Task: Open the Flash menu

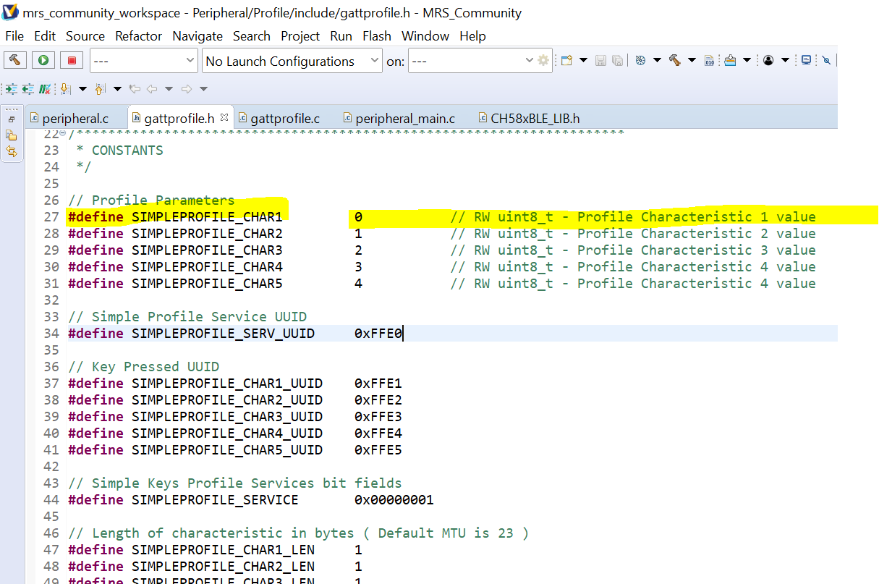Action: pos(376,35)
